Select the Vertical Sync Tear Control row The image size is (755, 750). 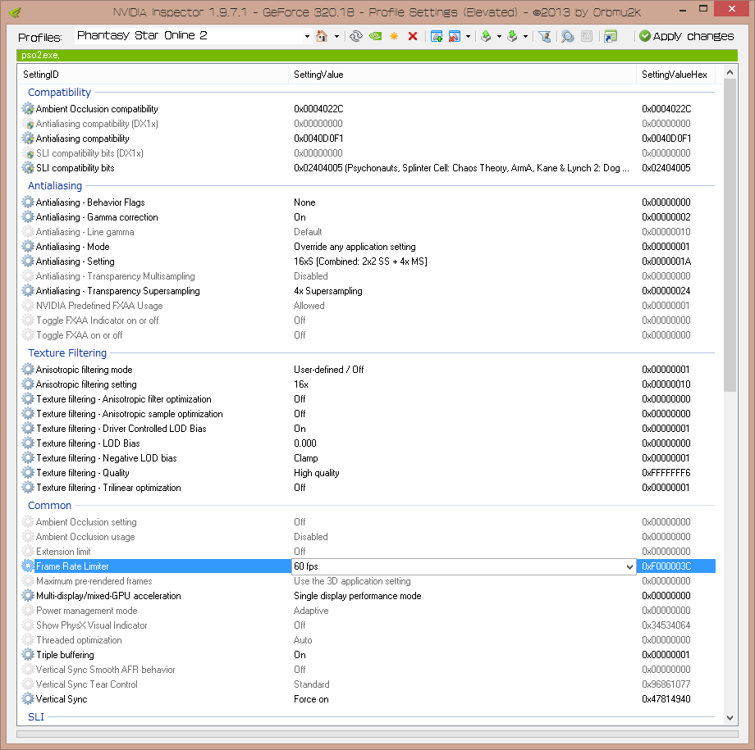pos(367,684)
